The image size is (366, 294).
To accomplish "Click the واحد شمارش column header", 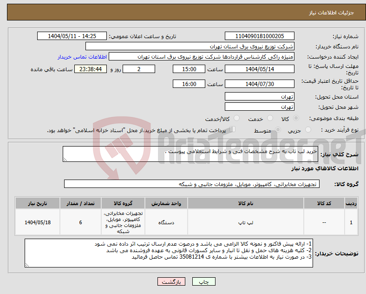I will tap(166, 203).
